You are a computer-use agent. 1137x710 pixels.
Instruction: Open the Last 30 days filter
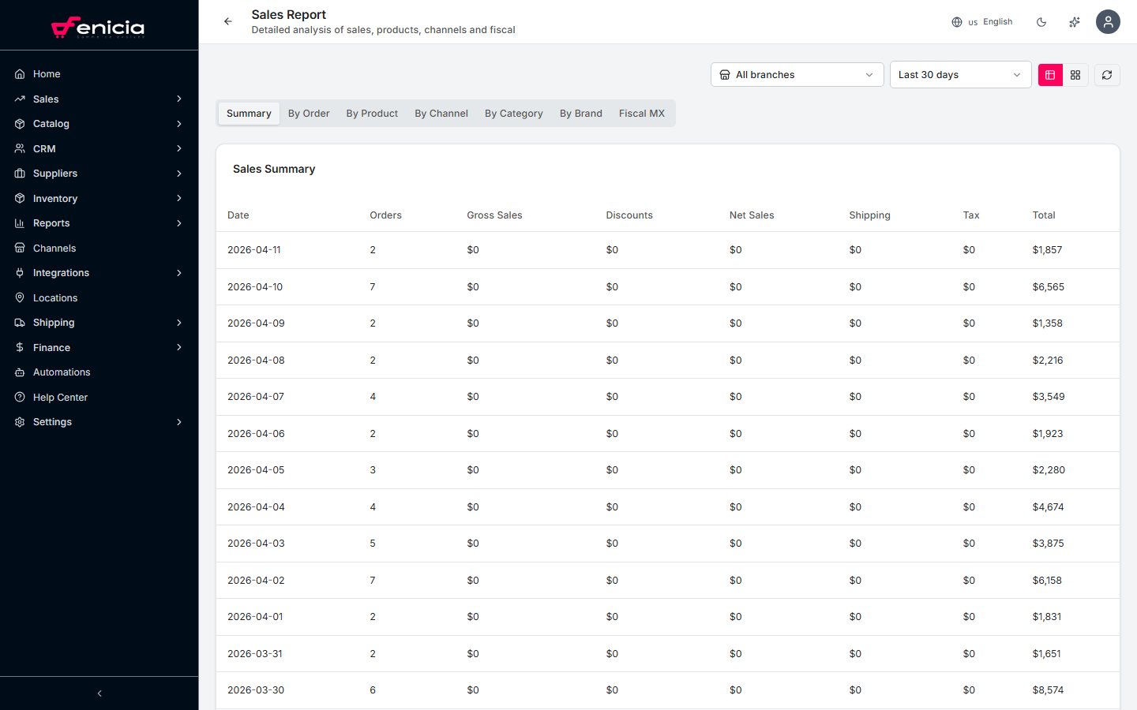point(960,74)
